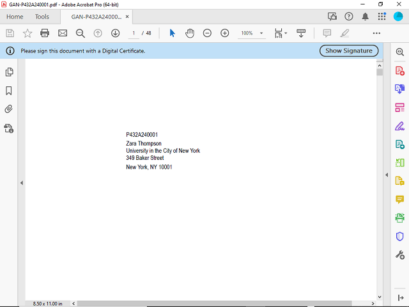This screenshot has height=307, width=409.
Task: Print the document with printer icon
Action: click(x=45, y=33)
